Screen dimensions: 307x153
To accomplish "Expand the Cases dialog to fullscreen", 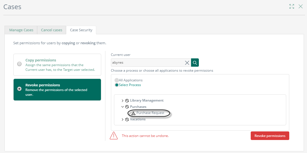I will tap(292, 6).
